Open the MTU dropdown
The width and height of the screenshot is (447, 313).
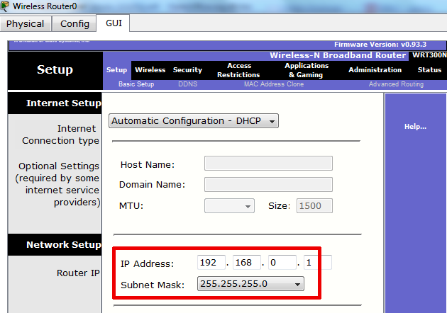[x=229, y=206]
